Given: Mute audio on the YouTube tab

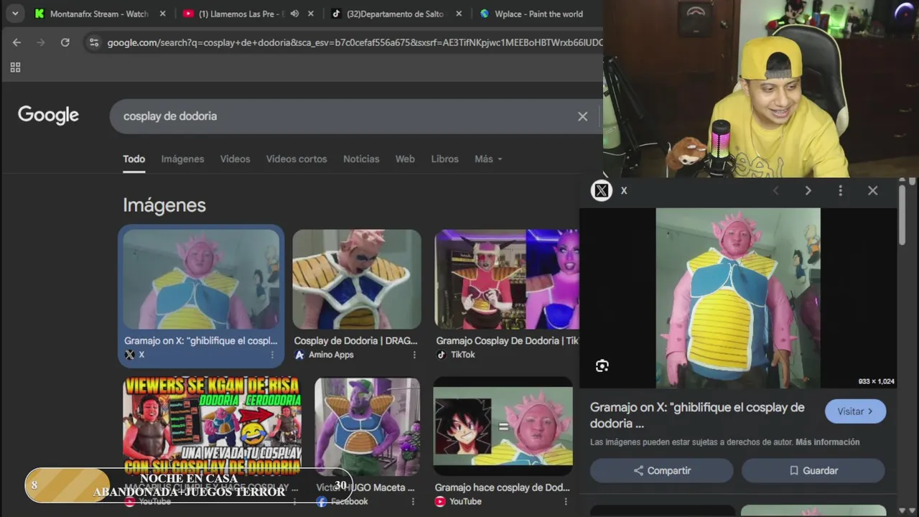Looking at the screenshot, I should point(294,14).
